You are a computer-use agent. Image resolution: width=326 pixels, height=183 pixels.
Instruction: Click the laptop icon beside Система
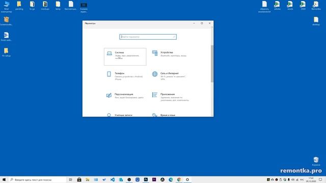click(x=109, y=53)
